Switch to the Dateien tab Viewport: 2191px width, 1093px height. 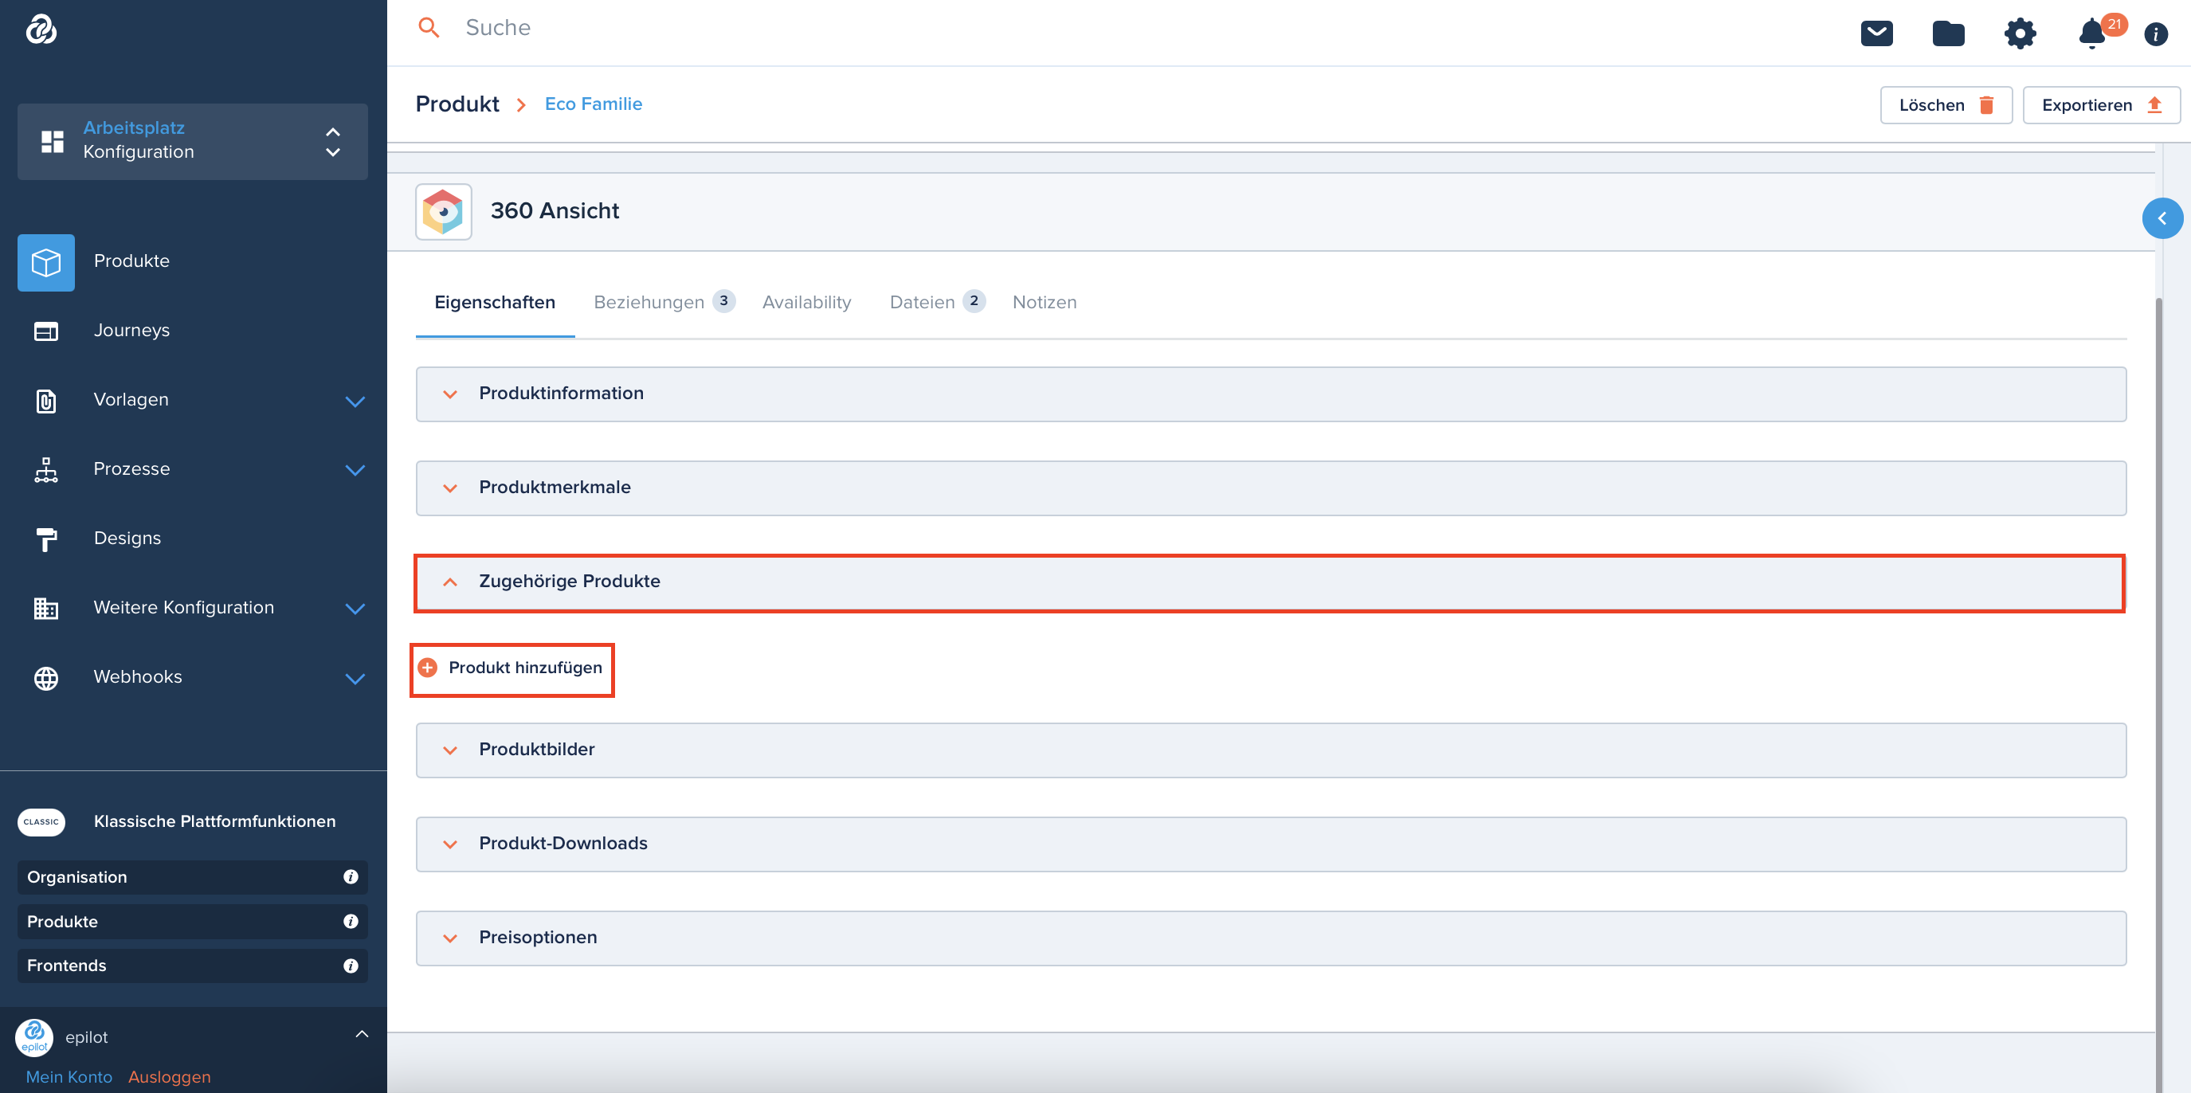tap(936, 302)
